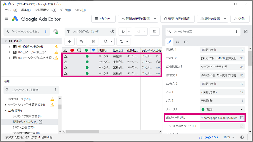Open the filter help question icon
253x142 pixels.
tap(112, 31)
